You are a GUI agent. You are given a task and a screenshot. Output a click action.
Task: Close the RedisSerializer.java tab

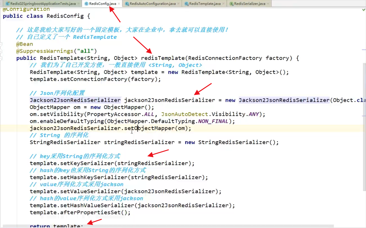(268, 3)
